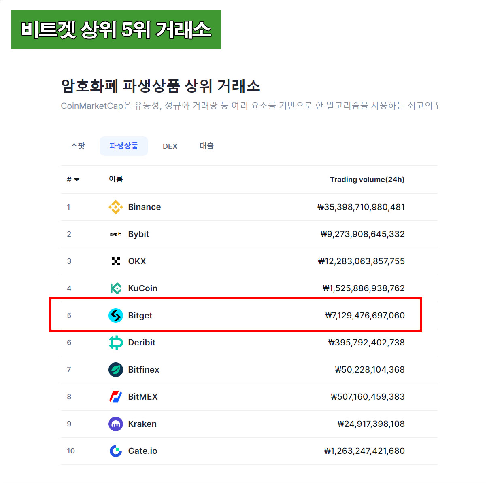This screenshot has height=483, width=487.
Task: Open the BitMEX exchange link
Action: pos(143,397)
